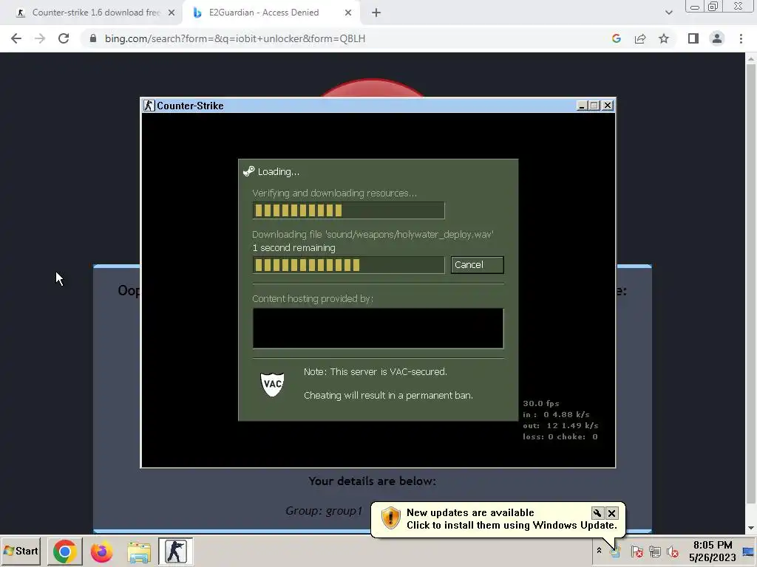Click '1 second remaining' text

293,248
